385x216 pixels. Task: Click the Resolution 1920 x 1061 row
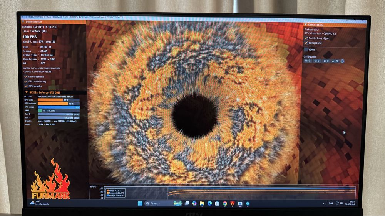coord(39,59)
